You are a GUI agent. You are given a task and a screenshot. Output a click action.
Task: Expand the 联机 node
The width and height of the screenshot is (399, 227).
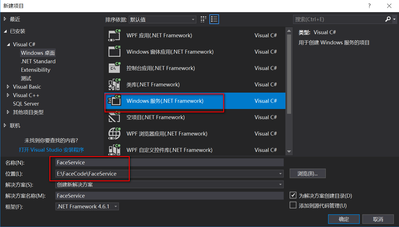point(5,125)
